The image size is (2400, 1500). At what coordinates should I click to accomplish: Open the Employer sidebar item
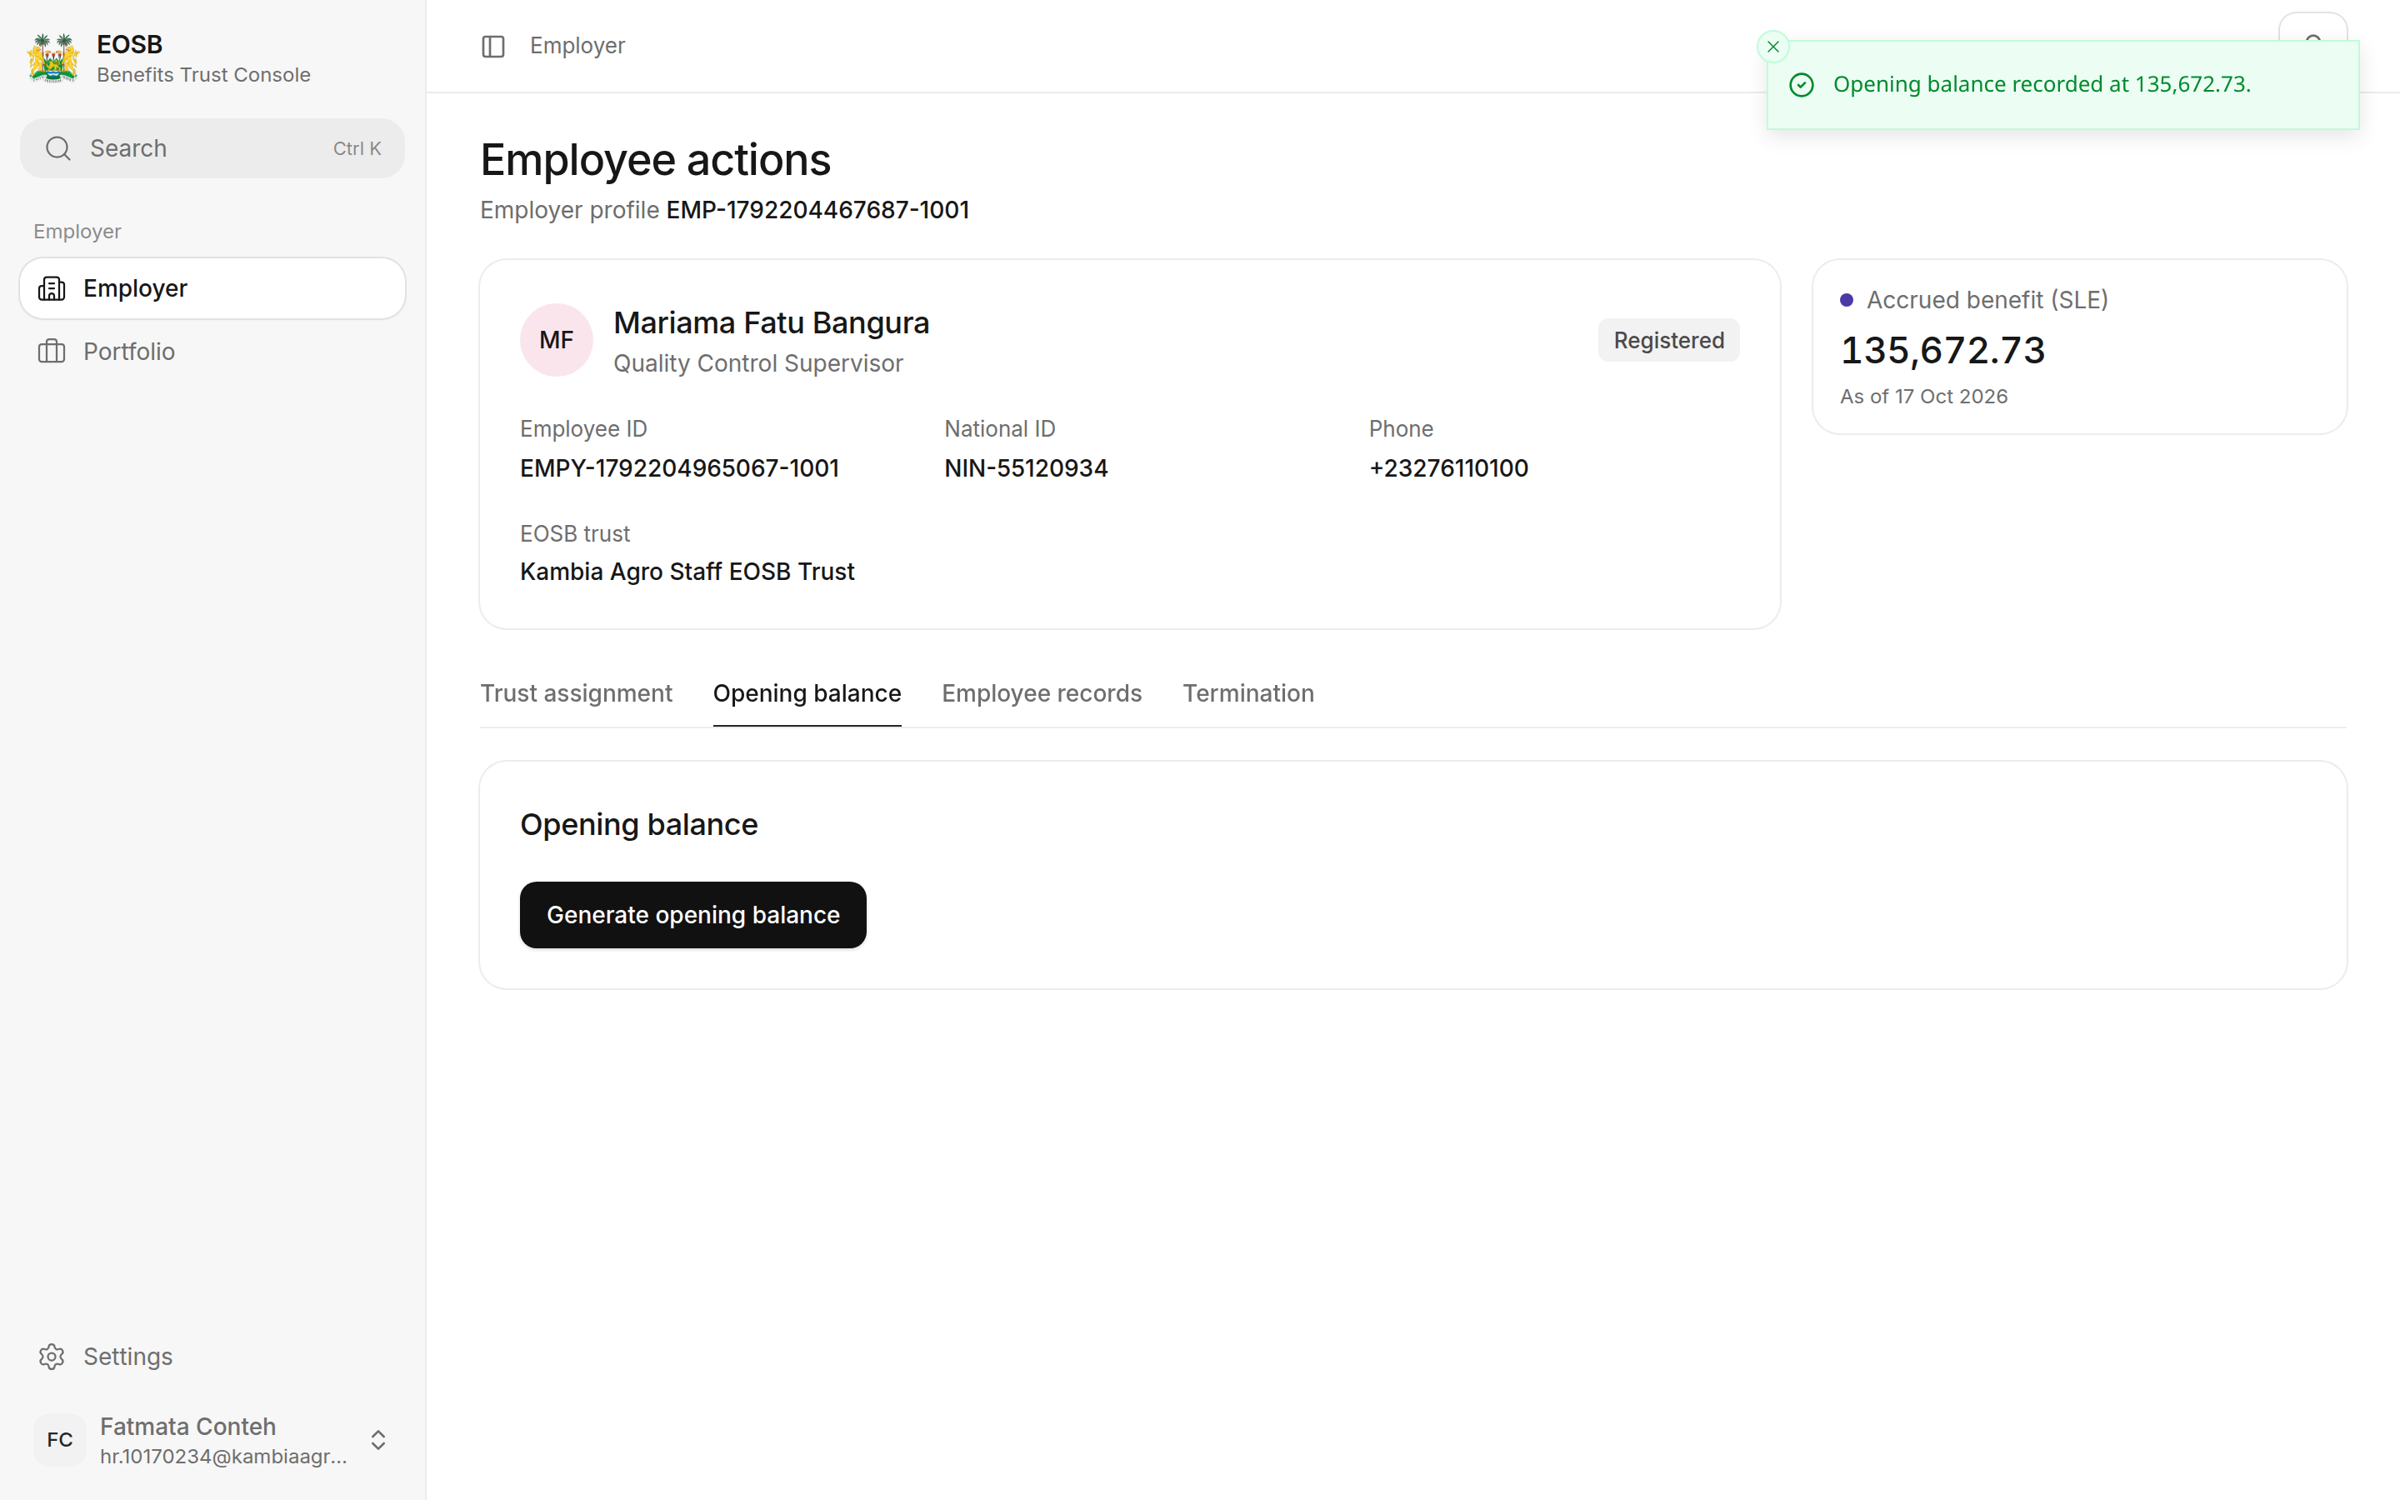pyautogui.click(x=212, y=288)
